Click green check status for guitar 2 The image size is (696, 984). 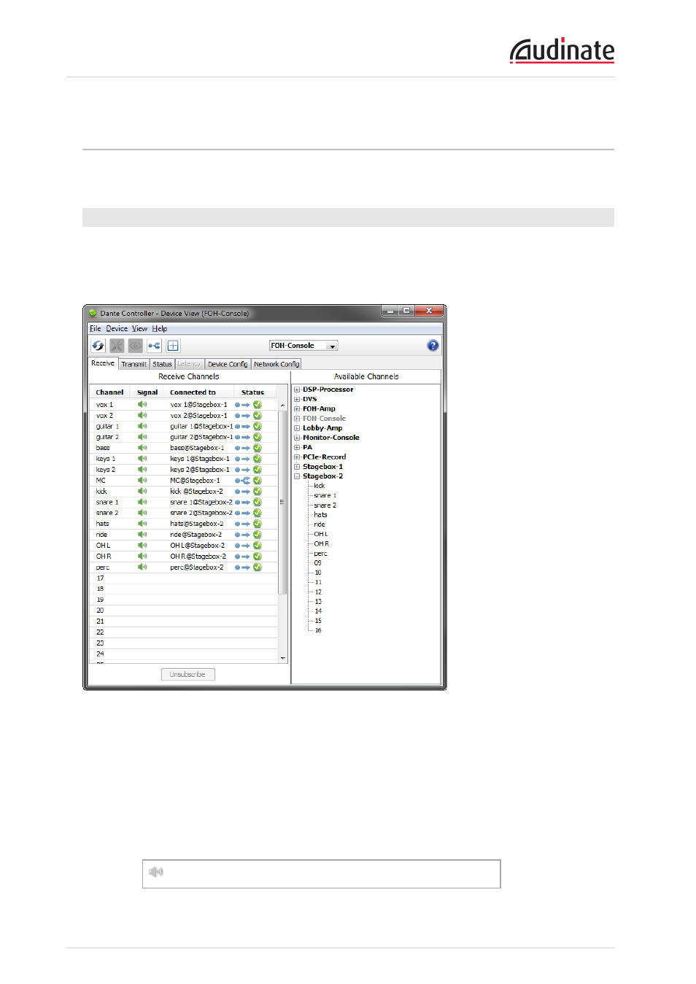pos(258,437)
